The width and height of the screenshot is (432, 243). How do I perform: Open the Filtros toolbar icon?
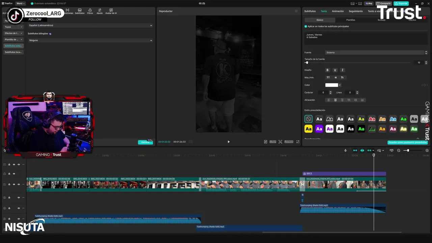click(x=90, y=11)
